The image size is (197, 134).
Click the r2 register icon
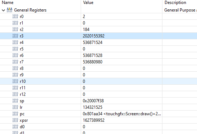[x=15, y=30]
